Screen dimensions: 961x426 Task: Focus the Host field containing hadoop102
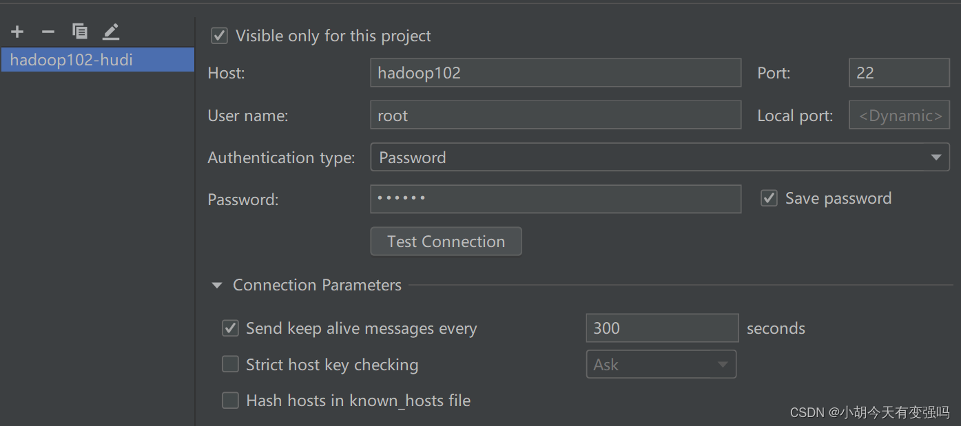coord(555,73)
